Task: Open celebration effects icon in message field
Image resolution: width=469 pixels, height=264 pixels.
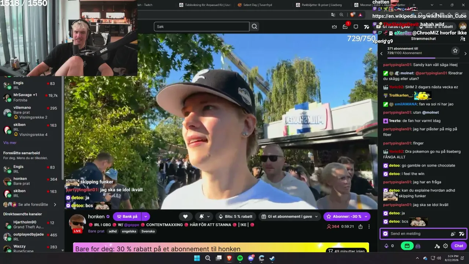Action: coord(453,234)
